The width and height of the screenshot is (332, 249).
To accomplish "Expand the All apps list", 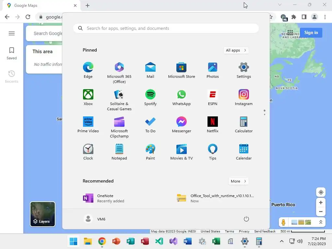I will click(x=236, y=50).
